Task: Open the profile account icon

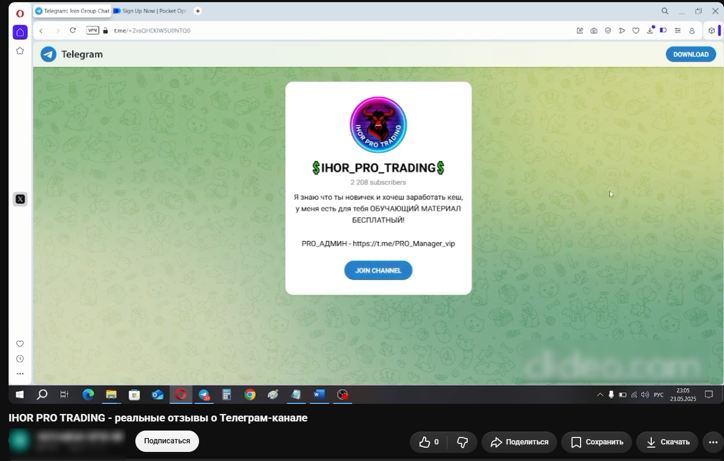Action: (692, 30)
